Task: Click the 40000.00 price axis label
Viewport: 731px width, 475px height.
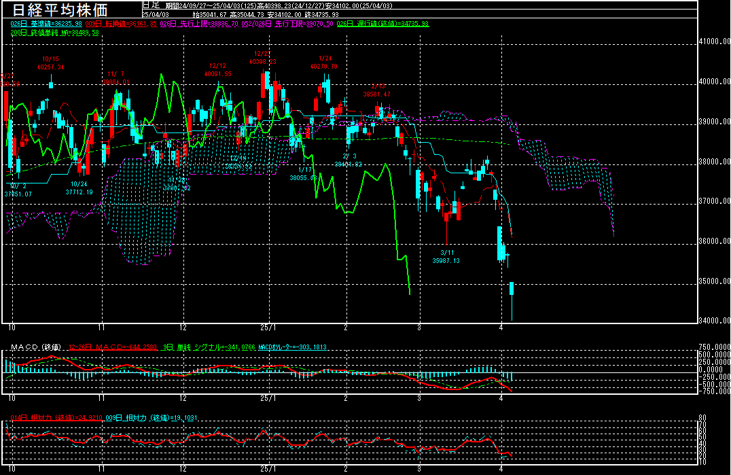Action: coord(714,82)
